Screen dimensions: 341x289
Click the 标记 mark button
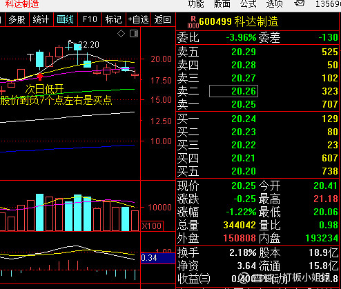(113, 19)
